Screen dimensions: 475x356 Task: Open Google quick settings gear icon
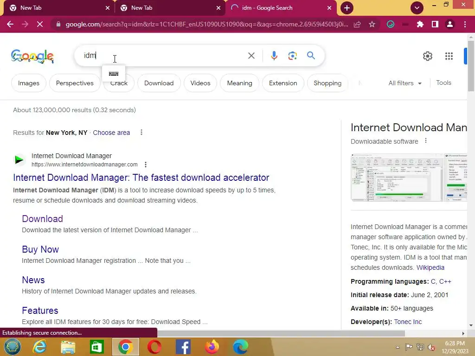click(x=427, y=56)
